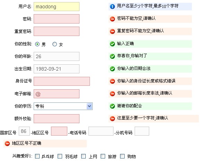The image size is (203, 164).
Task: Click green check icon next to 恭喜你,你输对了
Action: tap(112, 56)
